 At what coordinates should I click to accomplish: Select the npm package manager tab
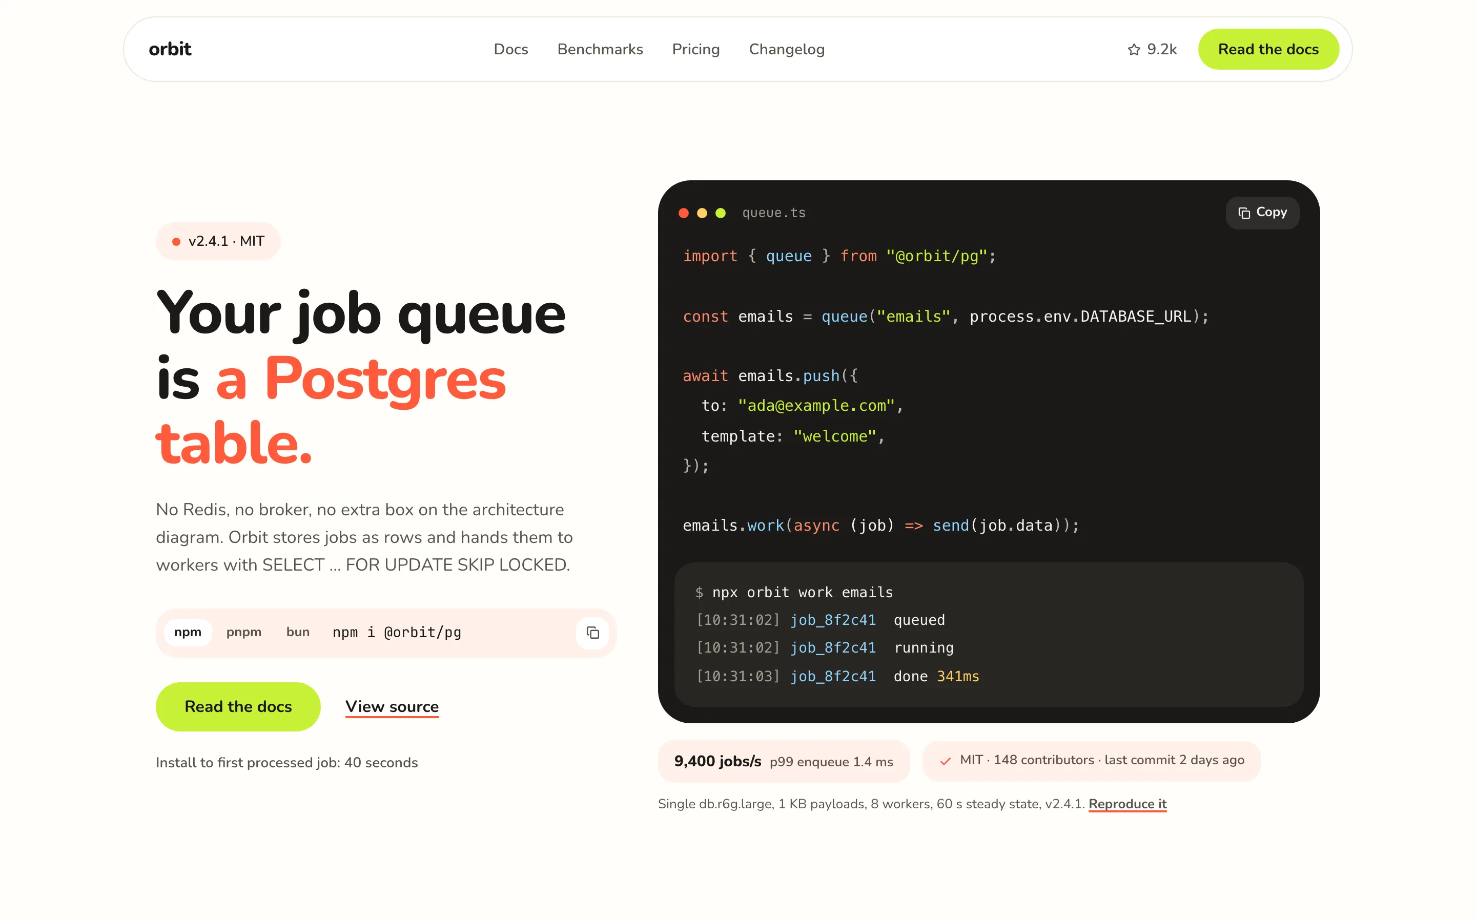187,633
